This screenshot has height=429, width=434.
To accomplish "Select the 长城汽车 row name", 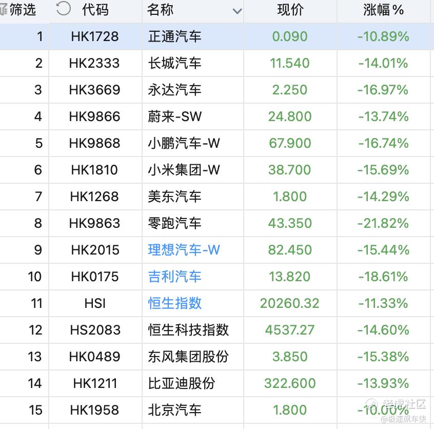I will tap(174, 63).
